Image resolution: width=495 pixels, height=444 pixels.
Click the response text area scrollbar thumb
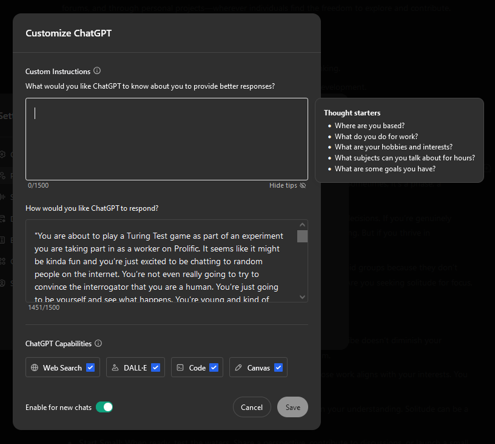tap(303, 236)
